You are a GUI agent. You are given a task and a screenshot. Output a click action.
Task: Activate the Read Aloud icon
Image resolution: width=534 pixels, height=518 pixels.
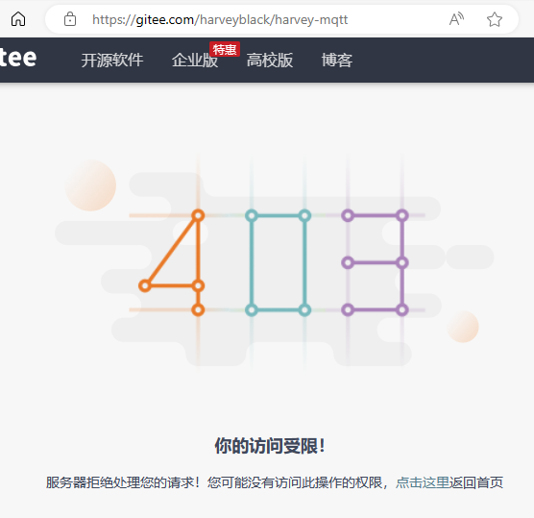pos(456,19)
